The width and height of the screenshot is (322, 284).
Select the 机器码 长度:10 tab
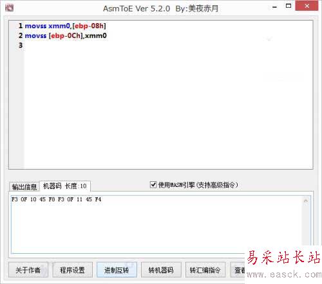tap(65, 186)
